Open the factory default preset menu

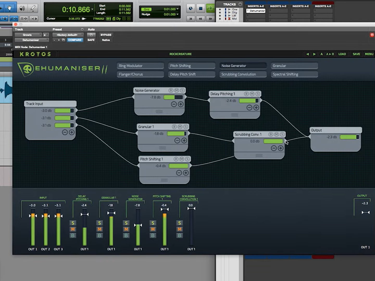pyautogui.click(x=68, y=35)
